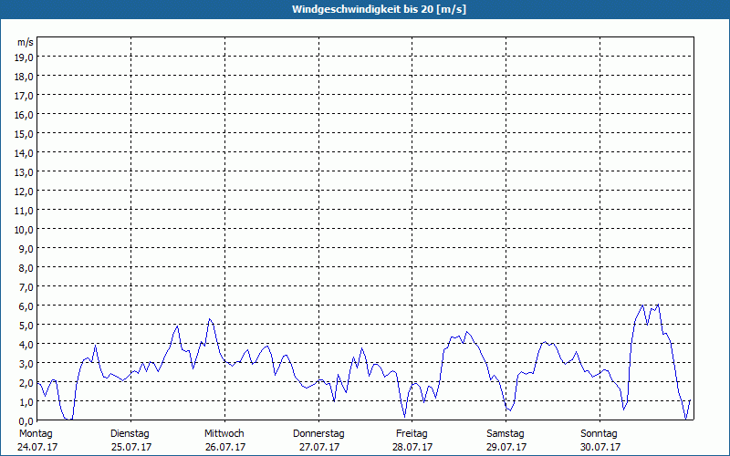Select the 'Dienstag' day label
The image size is (730, 456).
[x=130, y=434]
